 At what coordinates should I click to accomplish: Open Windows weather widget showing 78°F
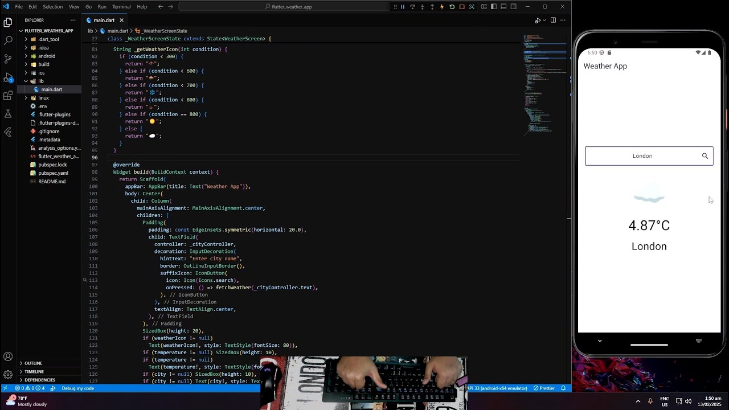point(26,401)
